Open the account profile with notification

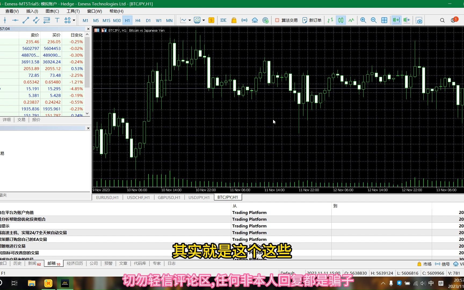(x=454, y=20)
